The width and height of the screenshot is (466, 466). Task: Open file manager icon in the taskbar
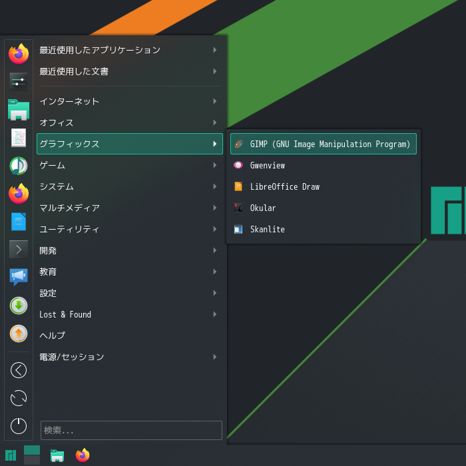click(57, 455)
